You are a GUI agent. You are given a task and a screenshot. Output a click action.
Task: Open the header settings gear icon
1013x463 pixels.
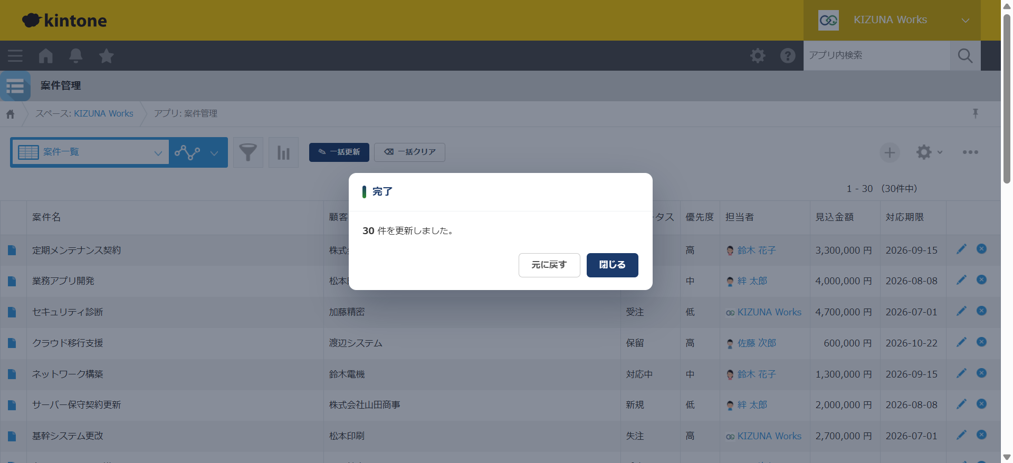[x=758, y=55]
